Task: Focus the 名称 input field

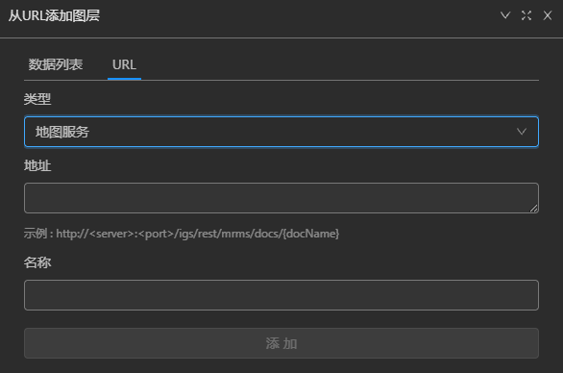Action: [x=281, y=295]
